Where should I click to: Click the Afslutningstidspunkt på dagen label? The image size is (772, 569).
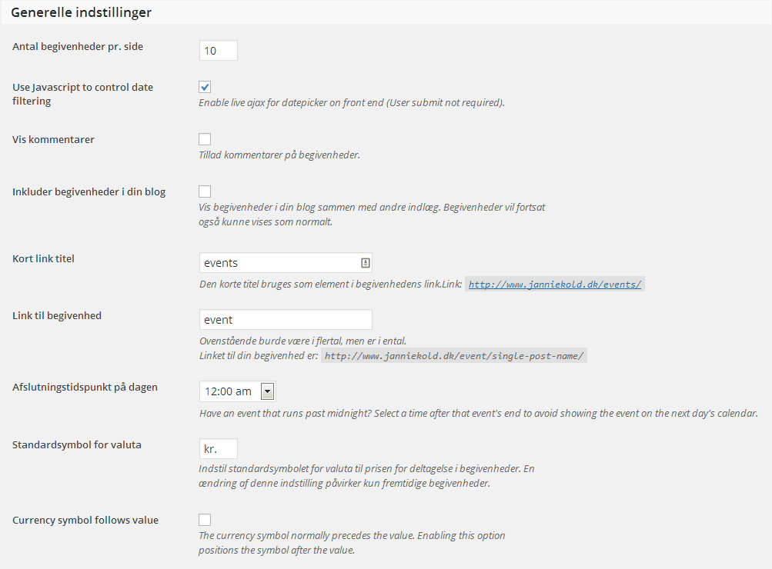click(x=85, y=388)
